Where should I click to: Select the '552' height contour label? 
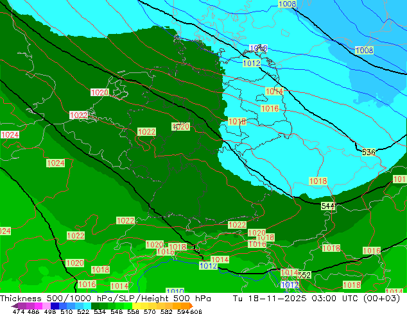[304, 275]
